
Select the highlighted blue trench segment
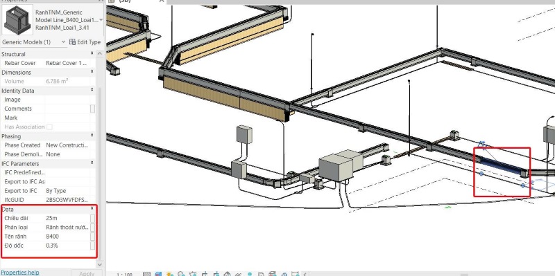[501, 166]
